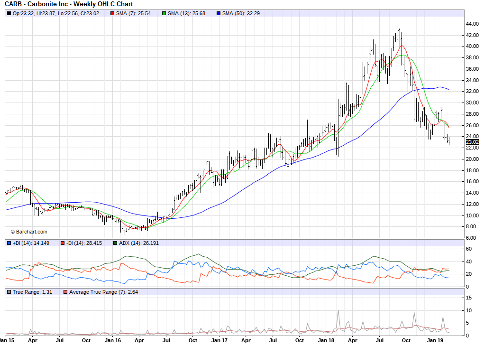Click the 15 level on True Range axis
The image size is (484, 355).
coord(468,298)
